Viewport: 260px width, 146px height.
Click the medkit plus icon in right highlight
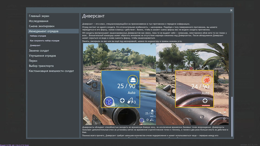coord(205,101)
